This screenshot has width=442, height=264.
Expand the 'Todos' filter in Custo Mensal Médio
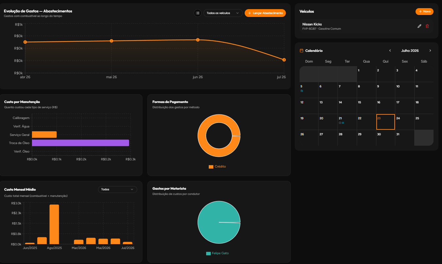(118, 189)
